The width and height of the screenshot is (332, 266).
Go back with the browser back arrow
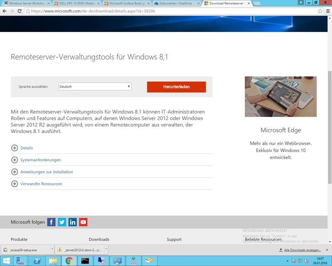coord(5,11)
